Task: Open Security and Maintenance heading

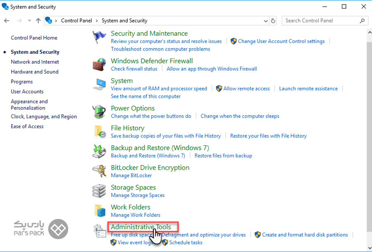Action: (x=149, y=34)
